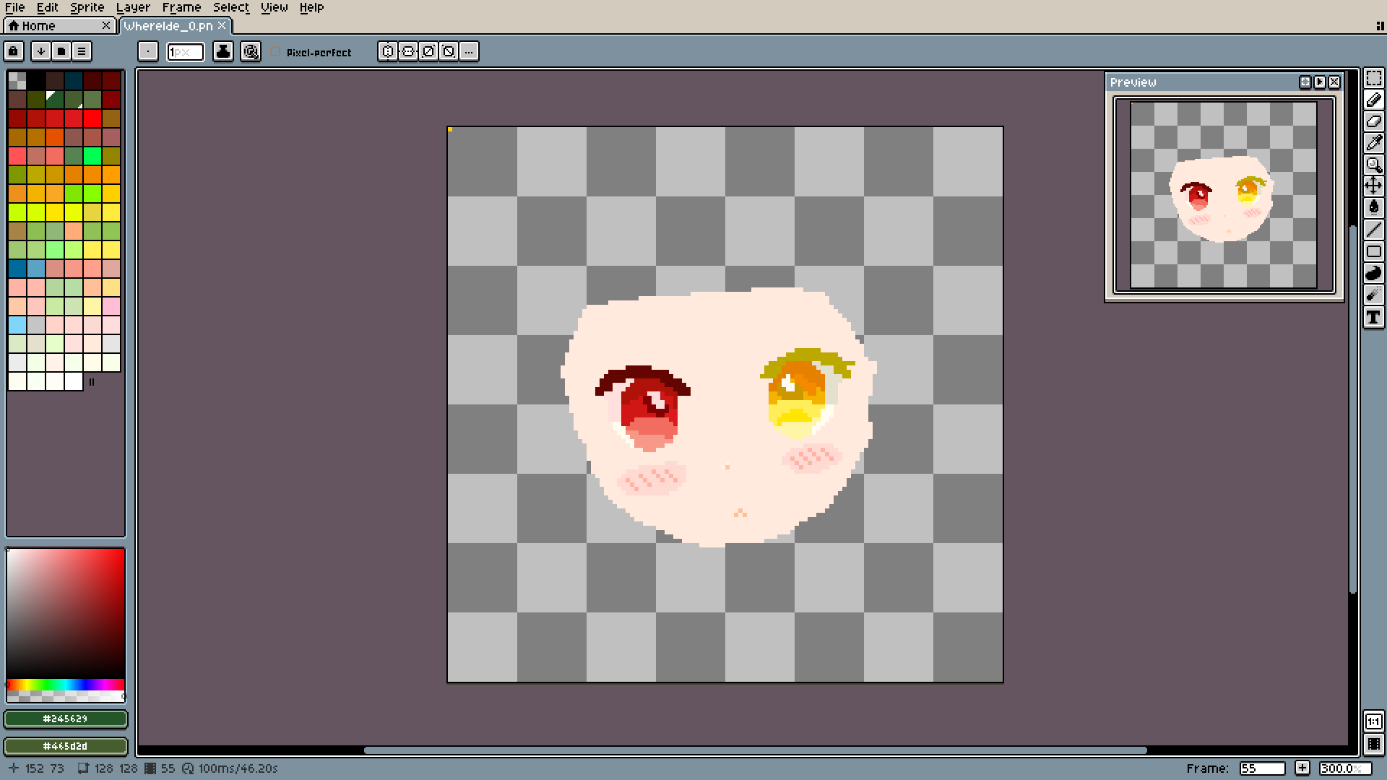Enable the Pixel-perfect checkbox

click(x=275, y=52)
